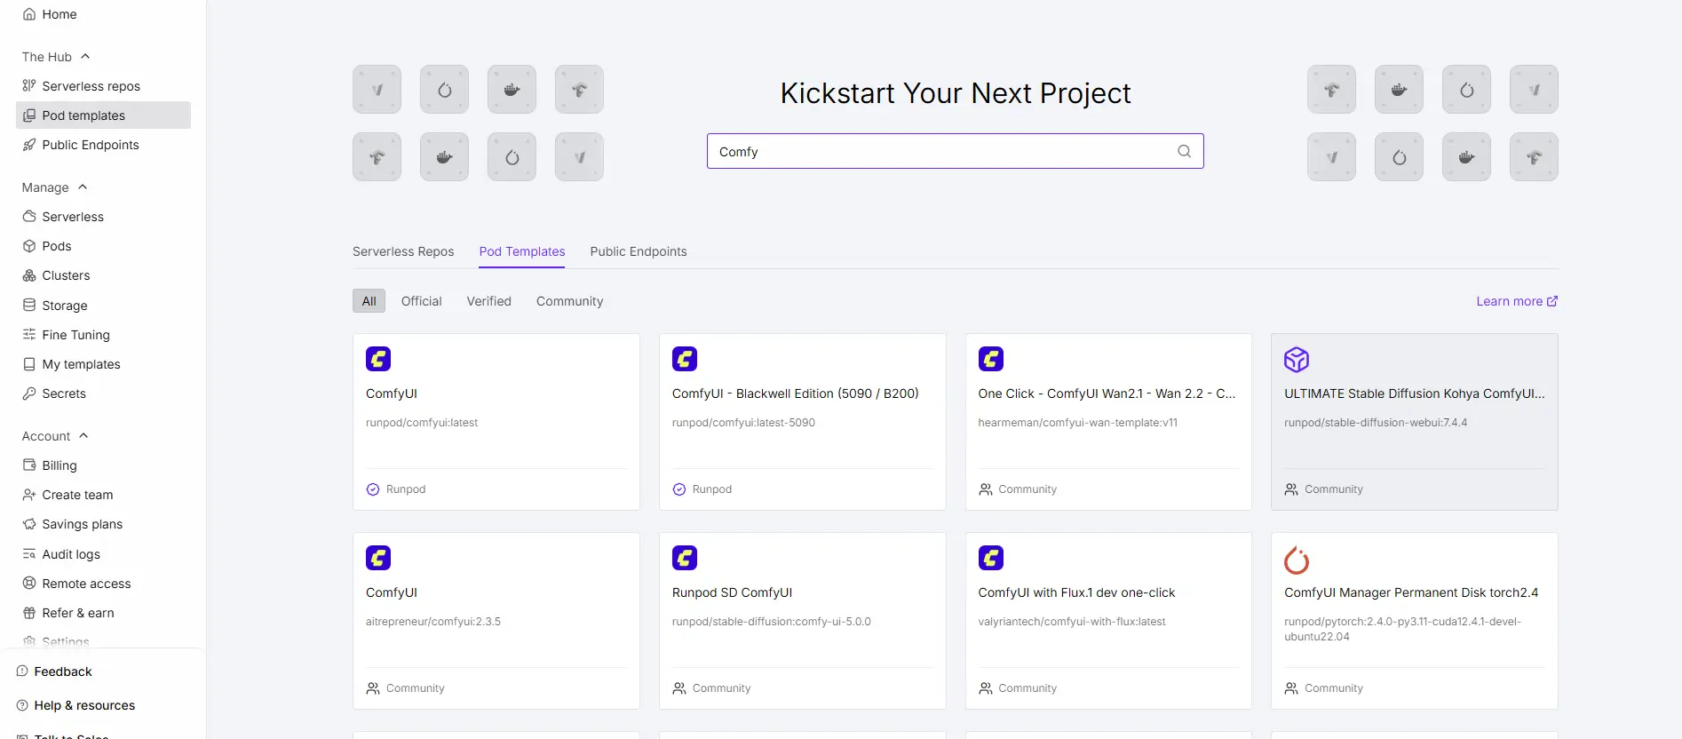Collapse The Hub sidebar section
Image resolution: width=1682 pixels, height=739 pixels.
[x=85, y=57]
